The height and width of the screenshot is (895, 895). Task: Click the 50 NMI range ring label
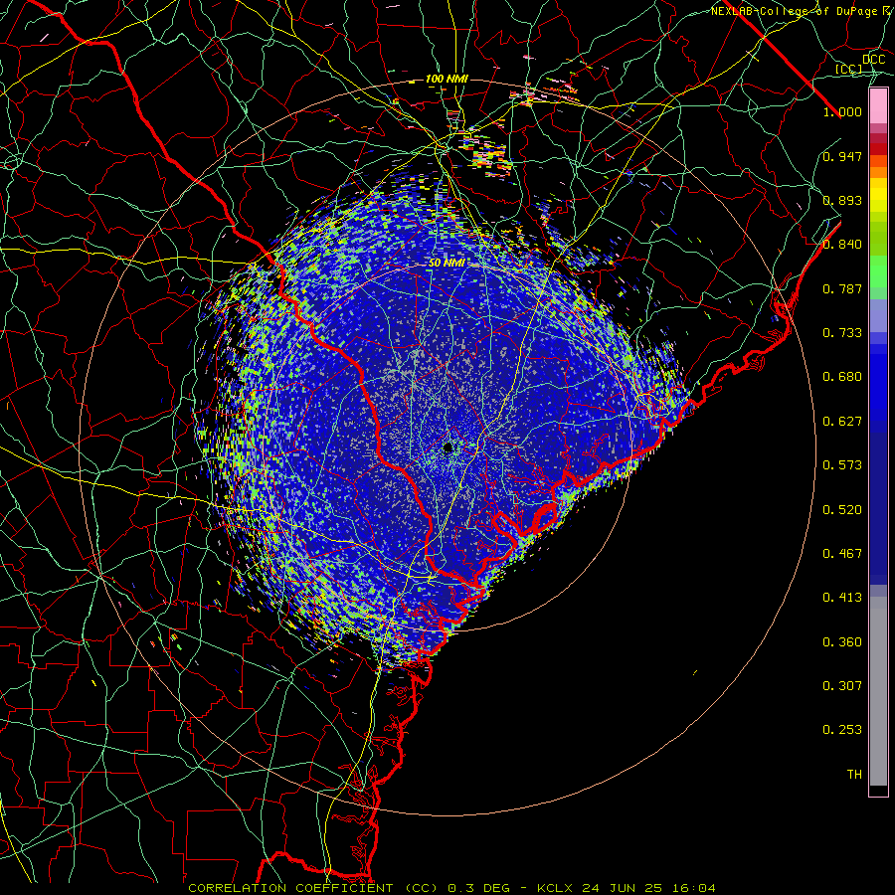coord(447,264)
